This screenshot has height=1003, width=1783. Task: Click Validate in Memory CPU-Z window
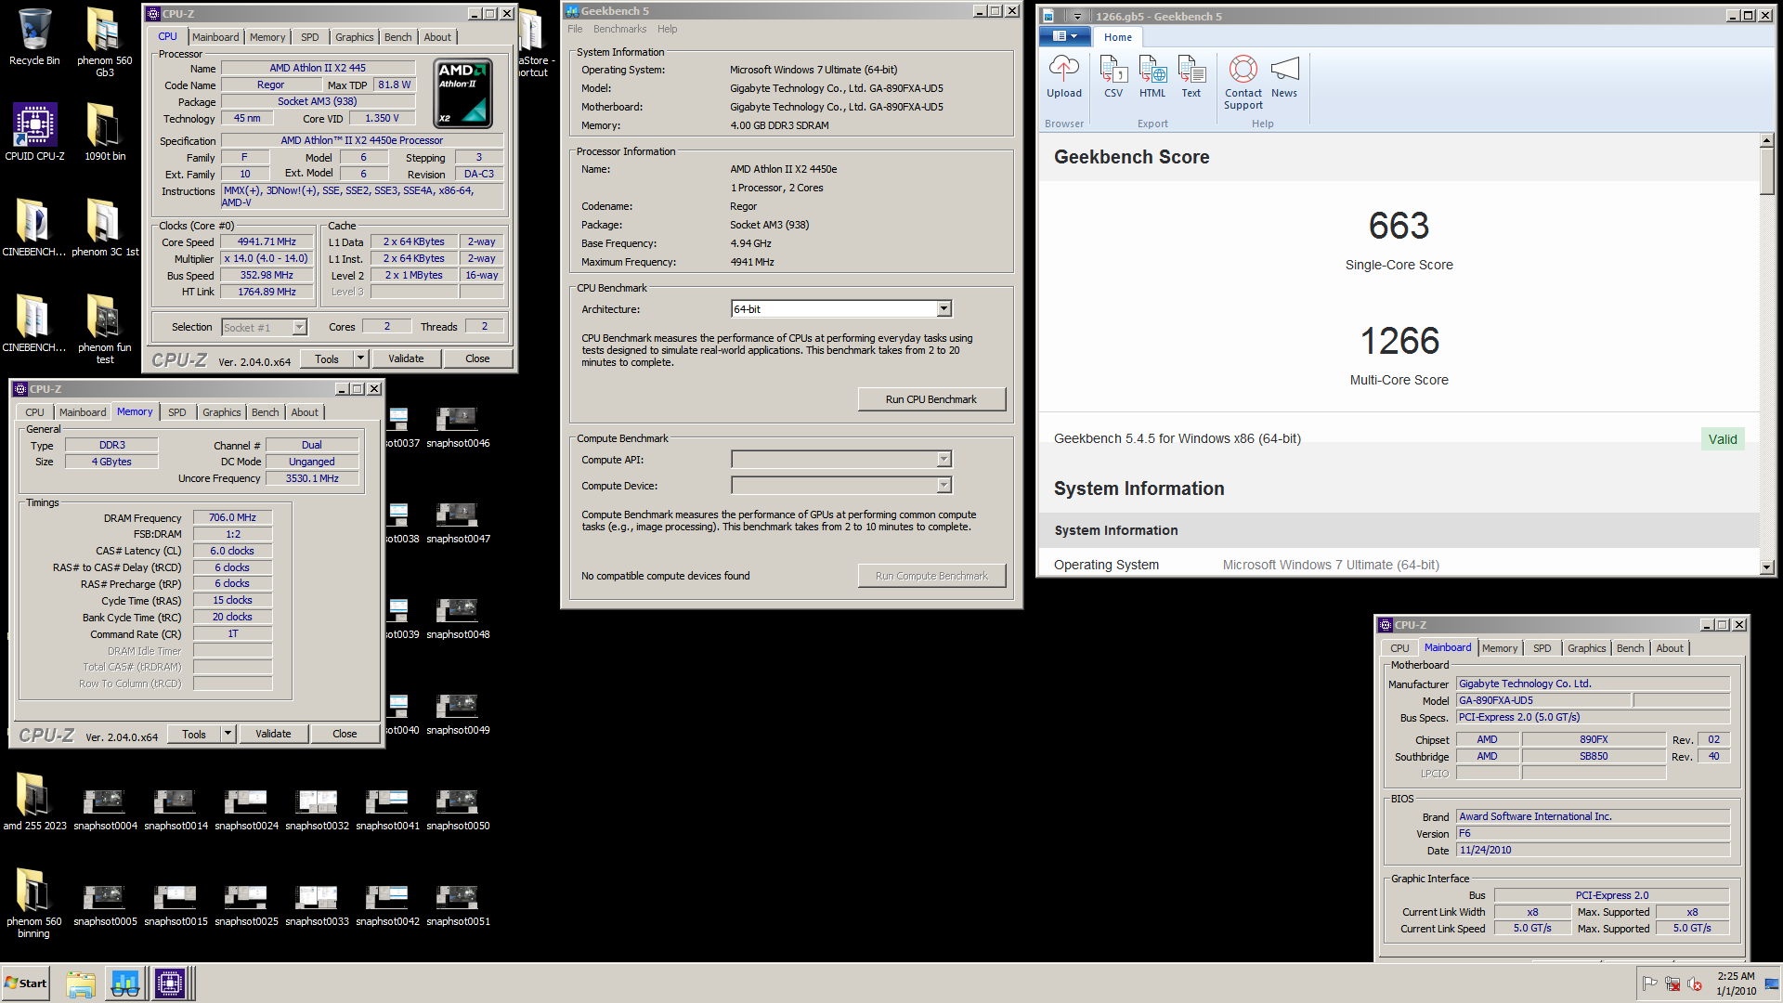coord(273,734)
